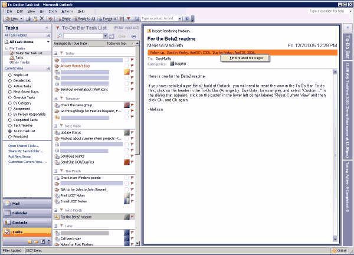Viewport: 354px width, 255px height.
Task: Collapse the All Task Folders section
Action: click(x=48, y=35)
